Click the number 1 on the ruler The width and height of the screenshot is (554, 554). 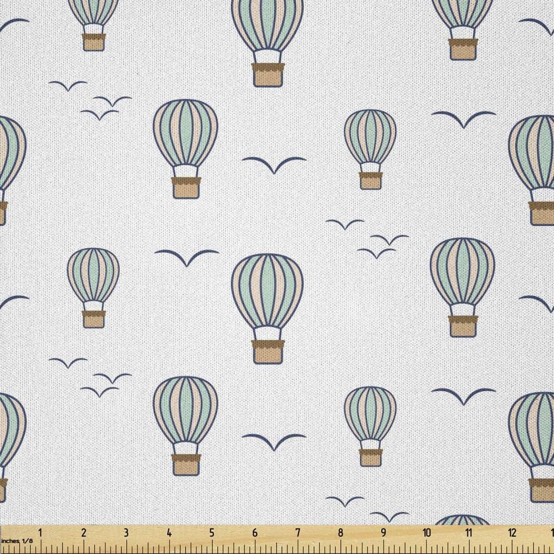pos(40,532)
